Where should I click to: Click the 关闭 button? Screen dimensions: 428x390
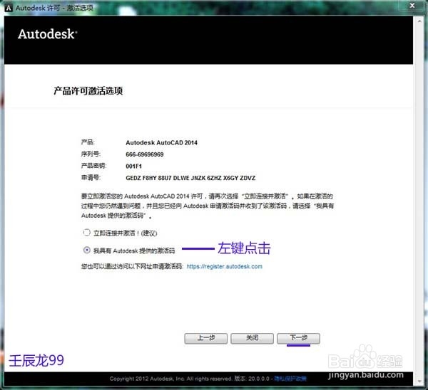click(x=252, y=338)
